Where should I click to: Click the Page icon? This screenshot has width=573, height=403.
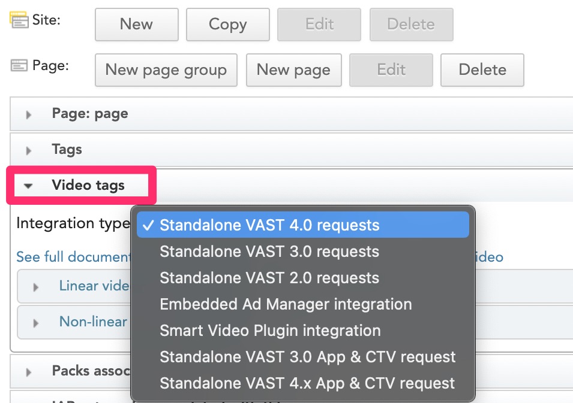click(19, 66)
